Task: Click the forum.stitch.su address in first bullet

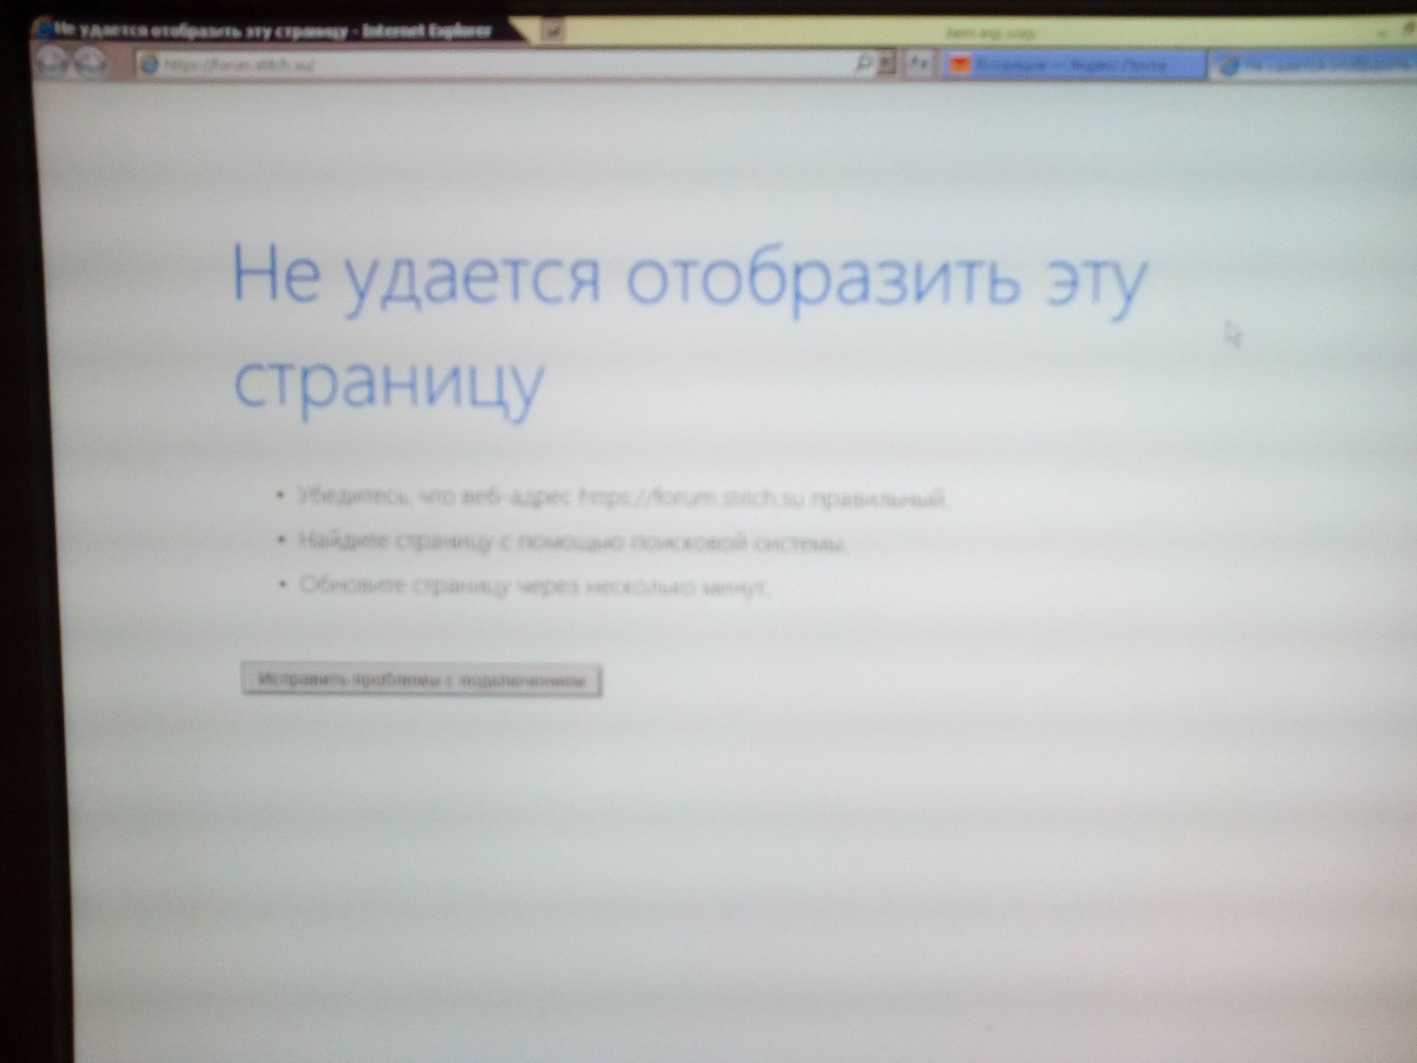Action: 692,497
